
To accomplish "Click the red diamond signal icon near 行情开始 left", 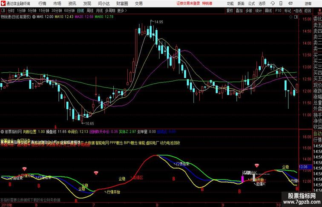I will click(24, 169).
